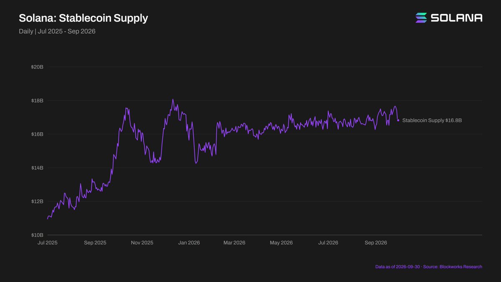Select the Stablecoin Supply $16.8B label

coord(432,120)
